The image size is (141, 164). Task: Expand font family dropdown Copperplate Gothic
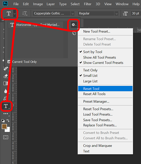click(x=73, y=14)
